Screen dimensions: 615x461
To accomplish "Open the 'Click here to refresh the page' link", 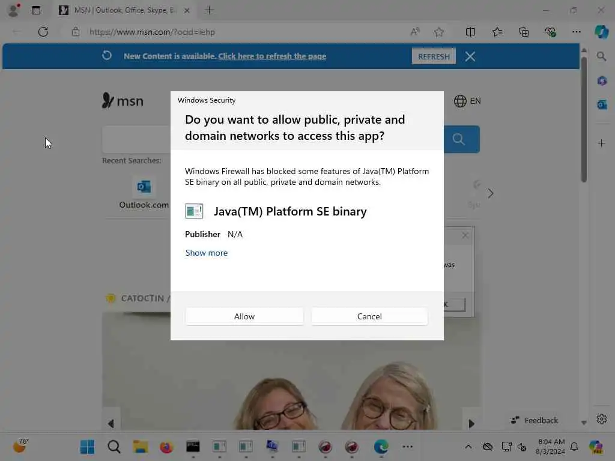I will point(272,56).
